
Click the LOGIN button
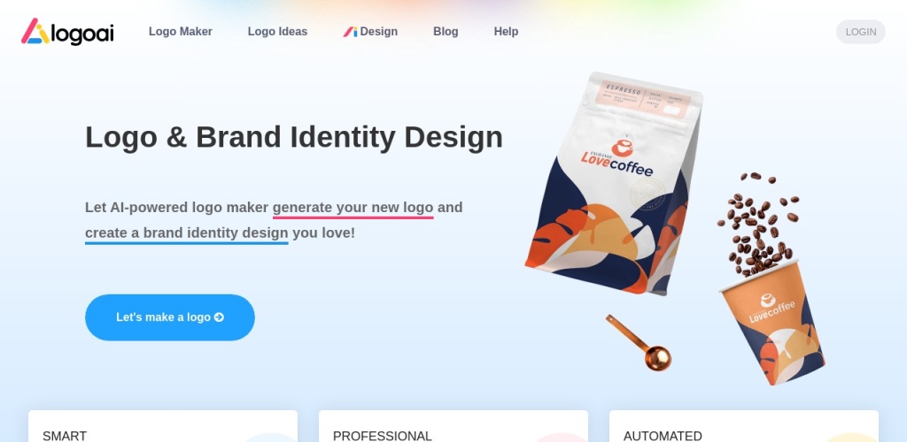861,32
